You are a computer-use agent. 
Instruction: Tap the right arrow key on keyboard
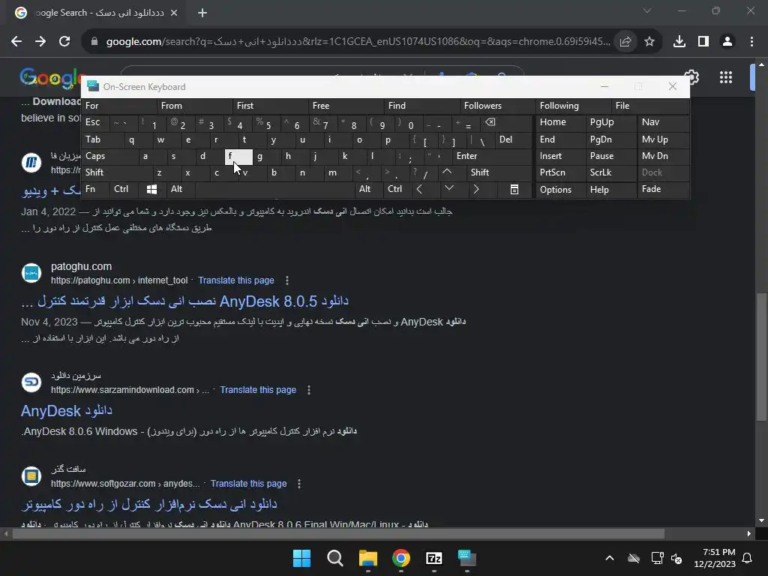476,189
